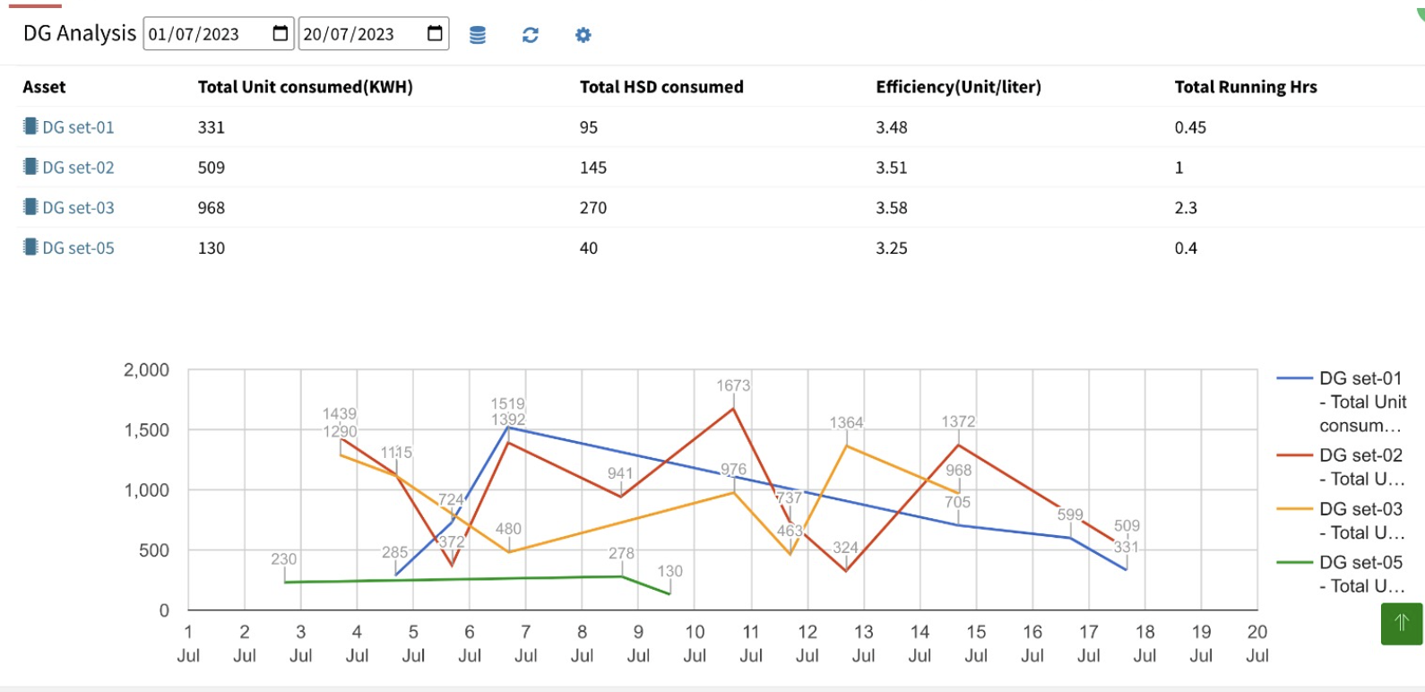Viewport: 1425px width, 692px height.
Task: Click the 1673 peak data point
Action: (x=733, y=409)
